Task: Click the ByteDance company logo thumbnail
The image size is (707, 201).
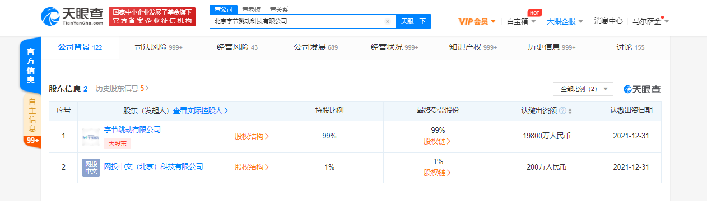Action: point(91,136)
